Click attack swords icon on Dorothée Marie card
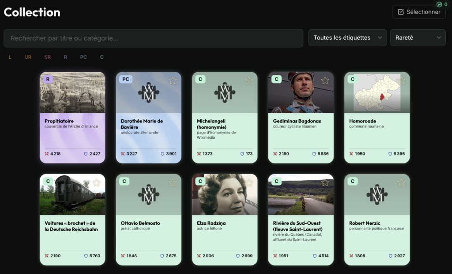 (123, 154)
